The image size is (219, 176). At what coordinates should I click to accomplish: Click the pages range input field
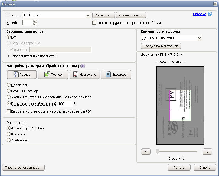pyautogui.click(x=60, y=49)
